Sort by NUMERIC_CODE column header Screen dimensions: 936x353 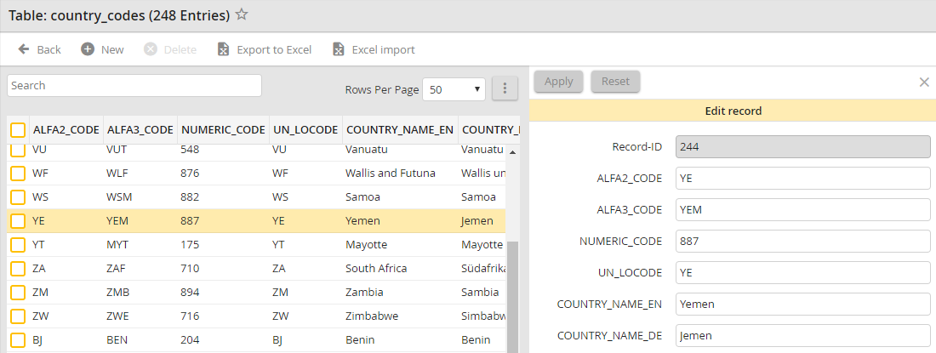coord(223,130)
